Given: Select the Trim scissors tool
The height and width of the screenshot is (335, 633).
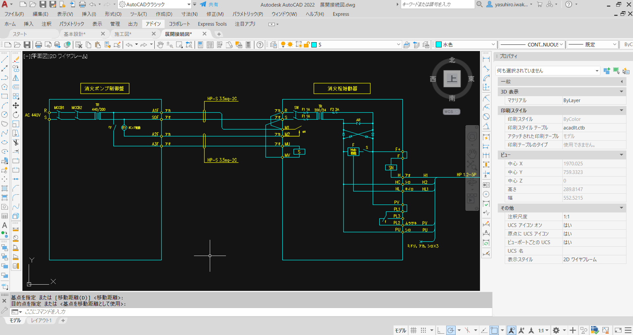Looking at the screenshot, I should pos(16,142).
